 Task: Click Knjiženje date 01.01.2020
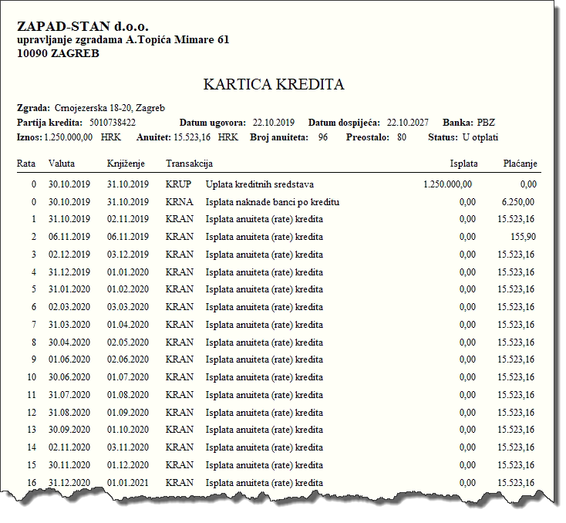(x=128, y=272)
